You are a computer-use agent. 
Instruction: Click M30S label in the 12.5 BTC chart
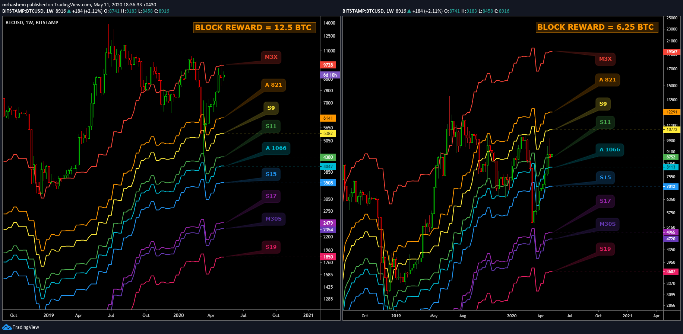tap(273, 219)
